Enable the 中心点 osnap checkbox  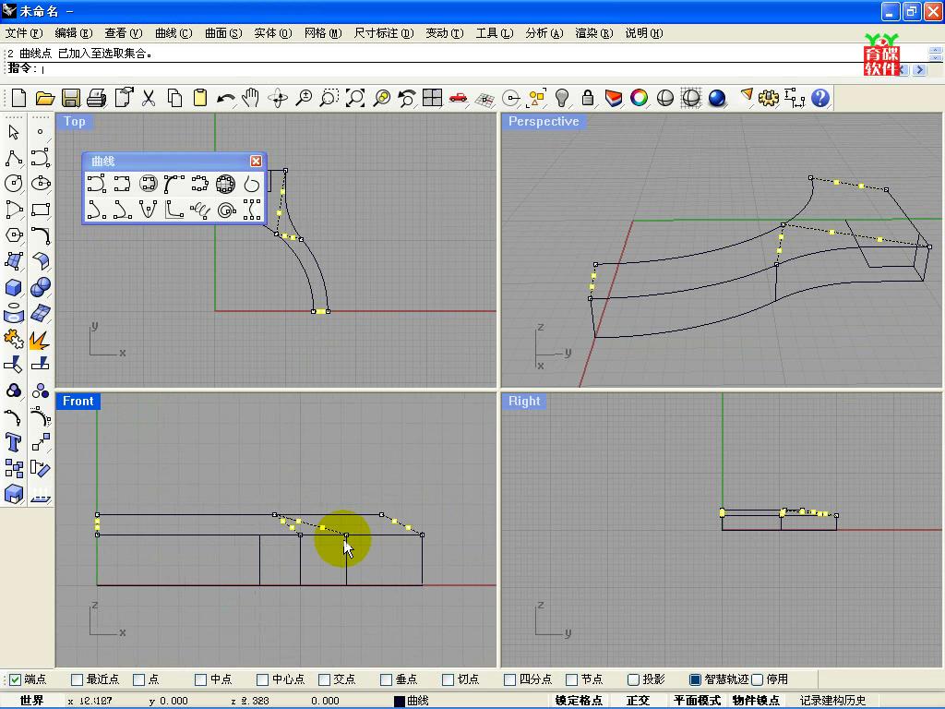262,679
